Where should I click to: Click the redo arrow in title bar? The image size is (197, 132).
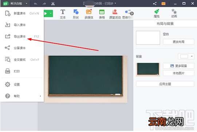click(44, 4)
